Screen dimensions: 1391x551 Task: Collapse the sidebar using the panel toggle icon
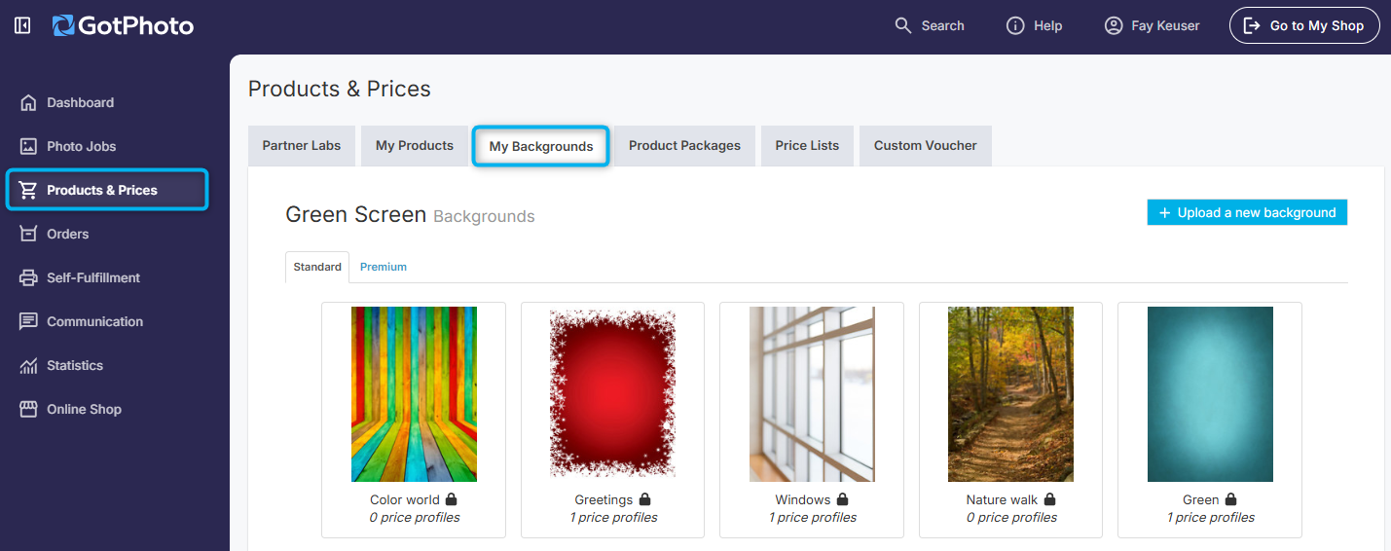coord(22,25)
